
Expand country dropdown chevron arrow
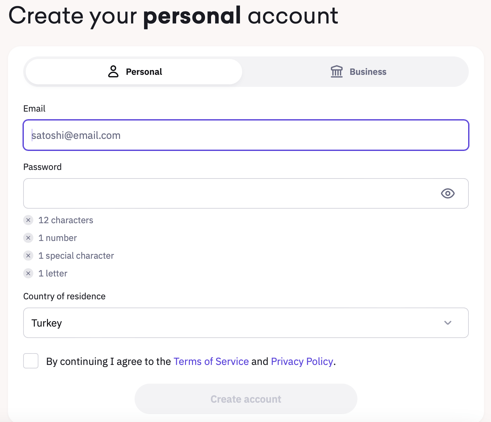(448, 323)
